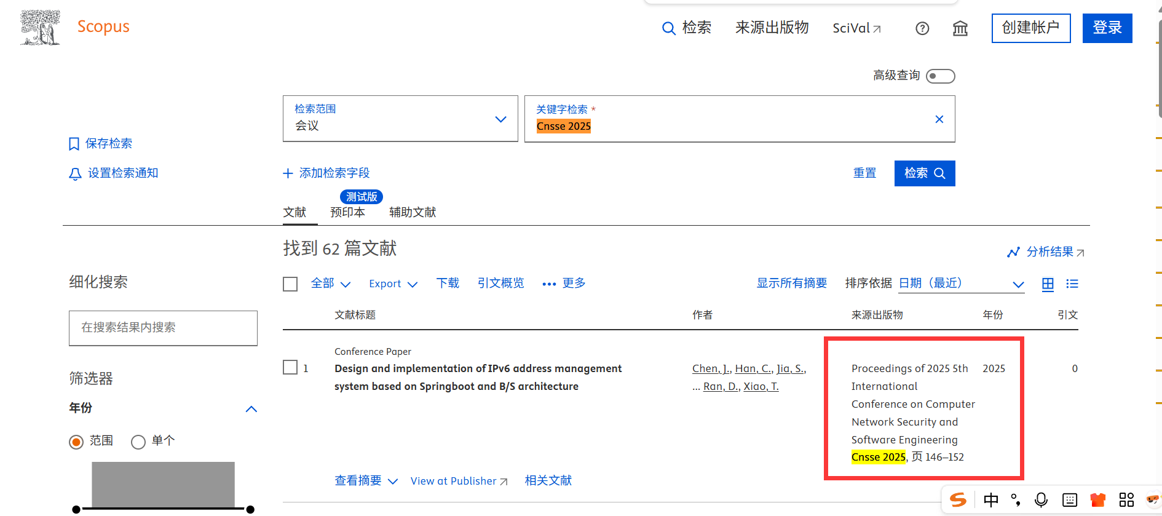Click author Xiao, T.
The width and height of the screenshot is (1162, 516).
point(761,386)
